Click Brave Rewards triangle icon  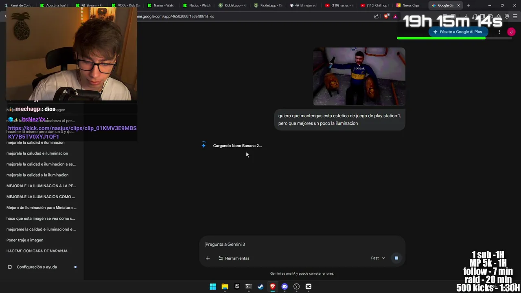tap(395, 16)
